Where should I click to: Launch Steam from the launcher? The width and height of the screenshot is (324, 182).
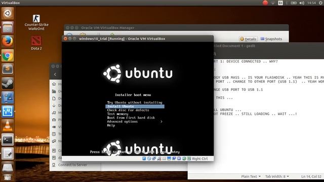(8, 83)
